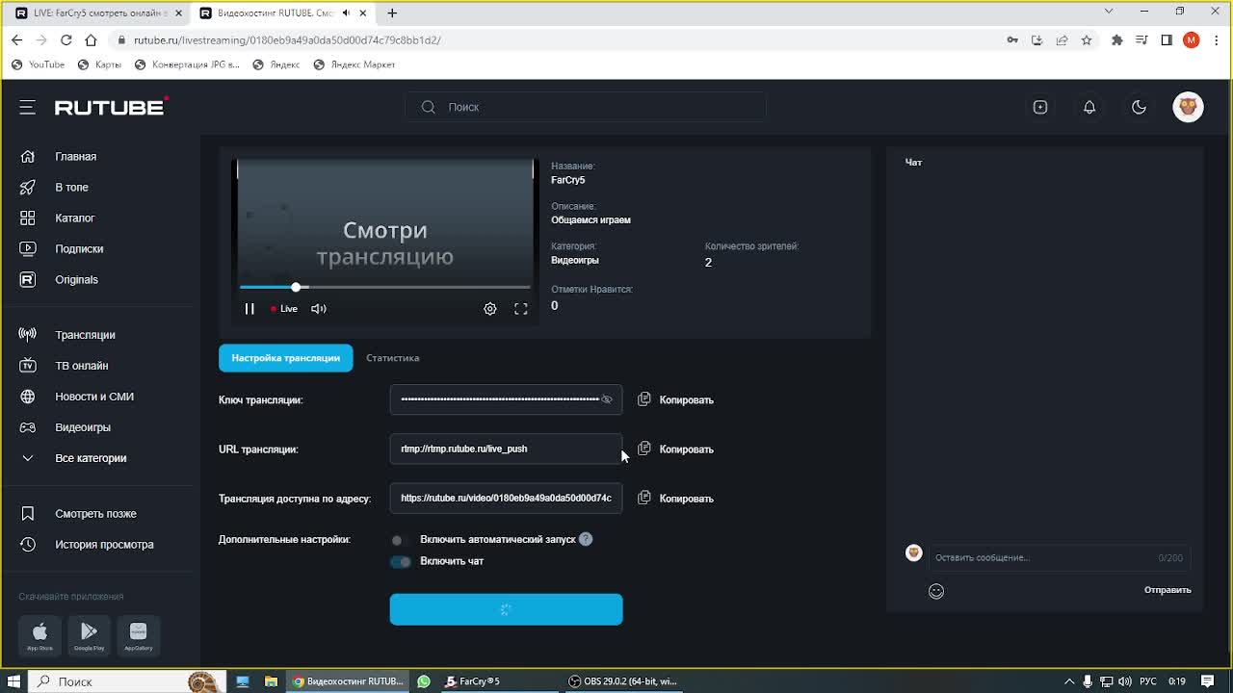Open the browser extensions puzzle icon
This screenshot has width=1233, height=693.
click(x=1116, y=40)
